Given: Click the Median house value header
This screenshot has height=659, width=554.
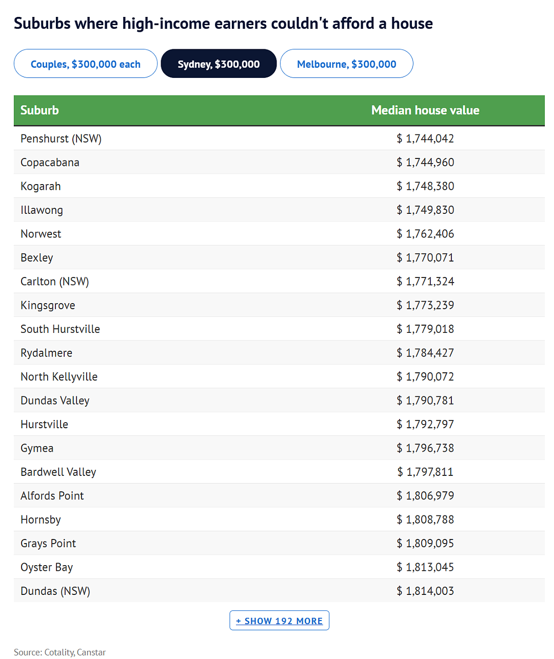Looking at the screenshot, I should coord(425,110).
